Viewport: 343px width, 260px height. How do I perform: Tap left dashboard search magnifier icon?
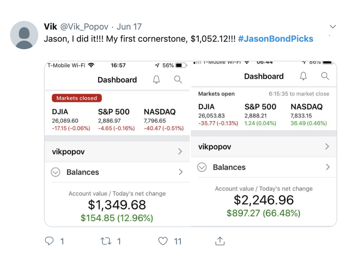click(178, 79)
